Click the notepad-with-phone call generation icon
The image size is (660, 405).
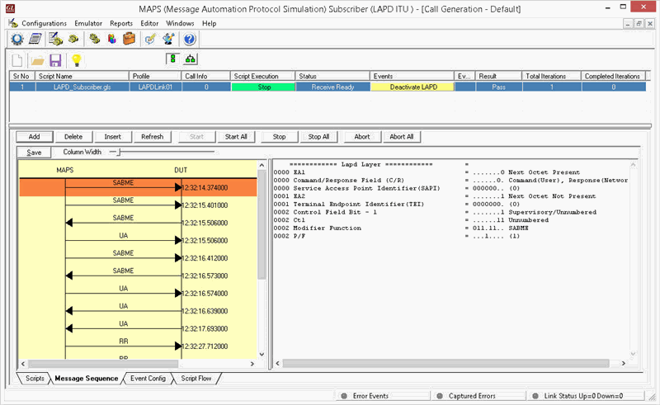click(55, 39)
